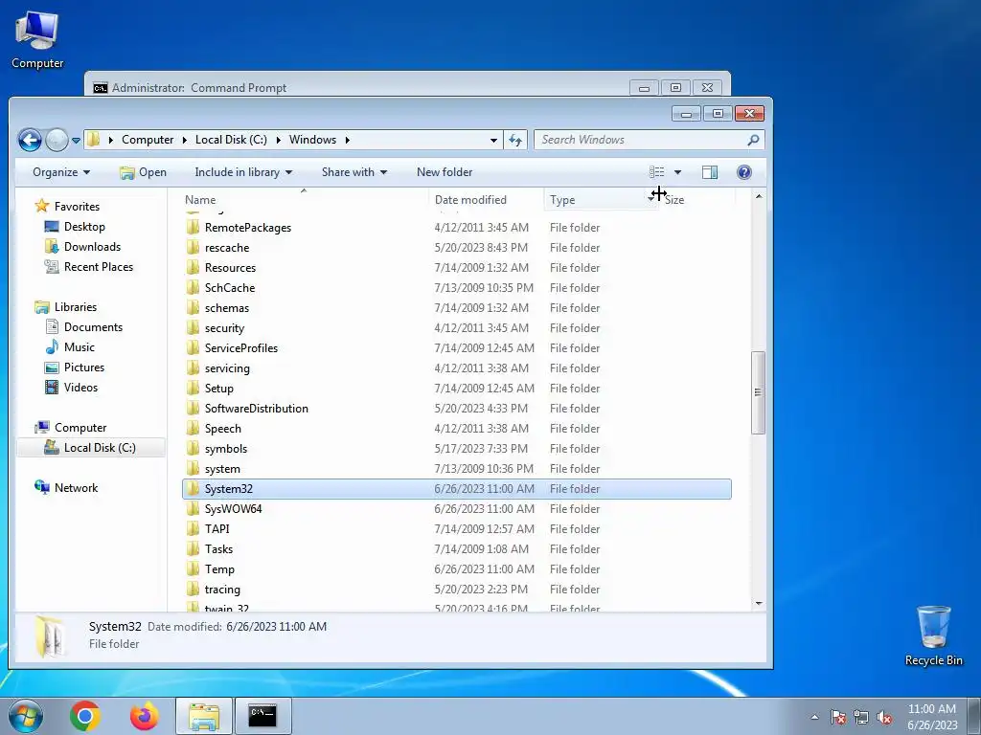Open the Music library
Image resolution: width=981 pixels, height=735 pixels.
point(79,346)
